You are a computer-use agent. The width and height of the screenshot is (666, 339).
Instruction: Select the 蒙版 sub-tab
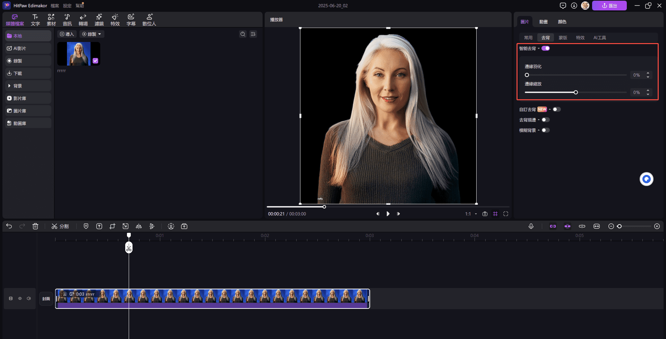(563, 37)
